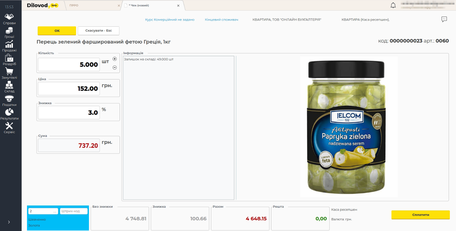Open the chat message icon
Image resolution: width=456 pixels, height=231 pixels.
[x=444, y=19]
